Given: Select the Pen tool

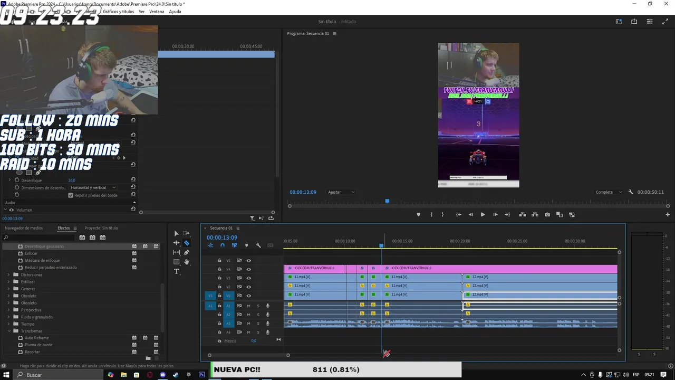Looking at the screenshot, I should click(187, 252).
